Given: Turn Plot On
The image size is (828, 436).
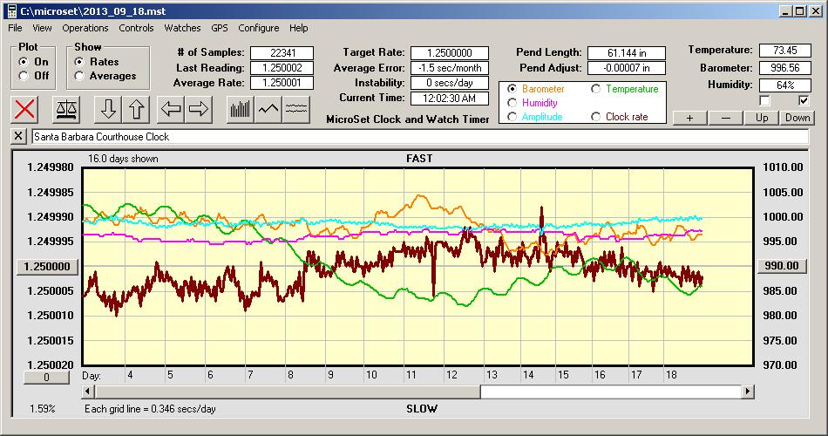Looking at the screenshot, I should [24, 62].
